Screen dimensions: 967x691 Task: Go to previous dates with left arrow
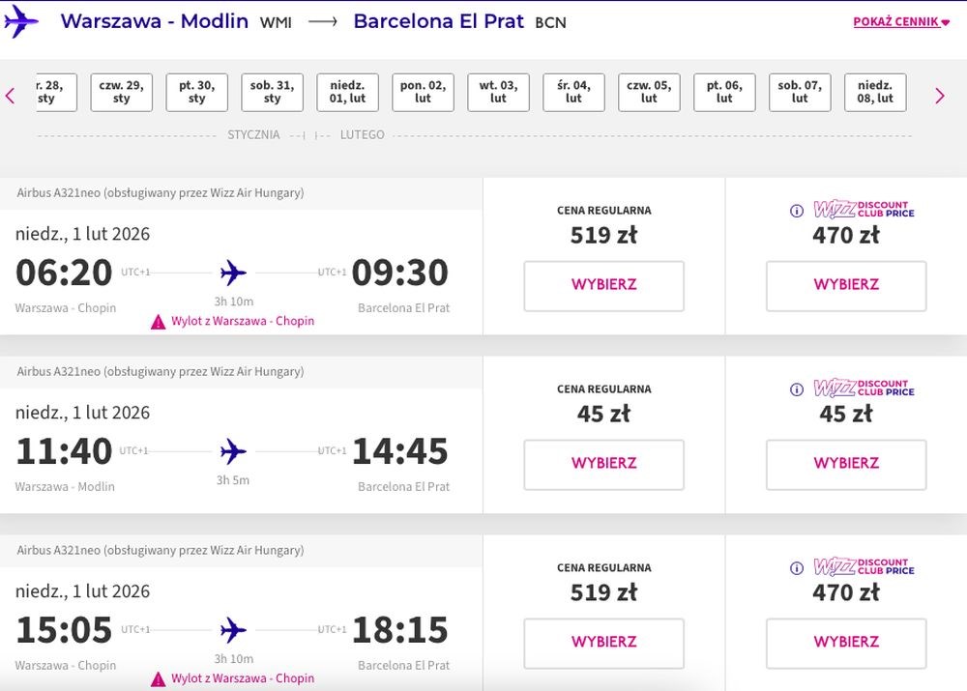pyautogui.click(x=11, y=96)
